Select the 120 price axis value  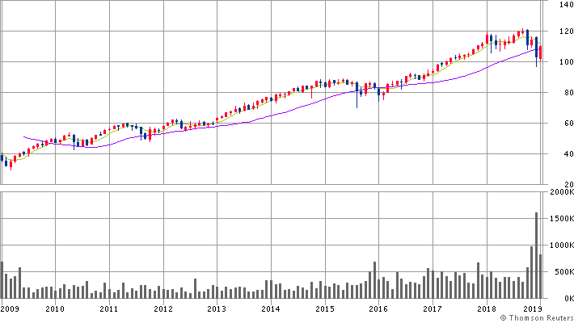coord(566,31)
